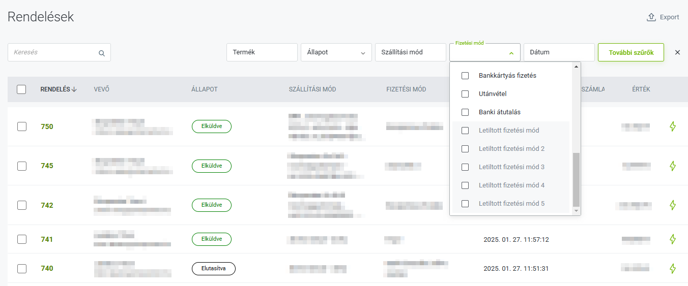The width and height of the screenshot is (688, 286).
Task: Open quick actions lightning icon for order 741
Action: pyautogui.click(x=673, y=239)
